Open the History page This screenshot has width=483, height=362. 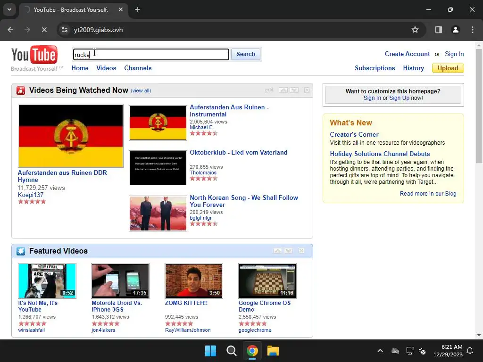point(413,68)
